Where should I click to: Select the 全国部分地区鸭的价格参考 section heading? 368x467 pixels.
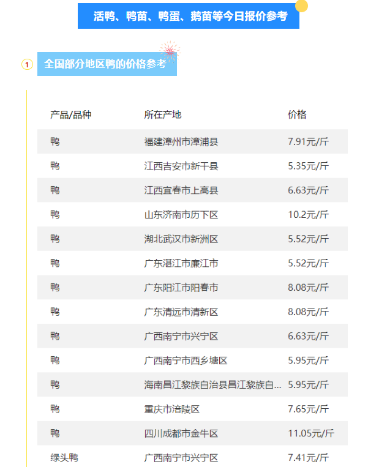click(x=105, y=64)
